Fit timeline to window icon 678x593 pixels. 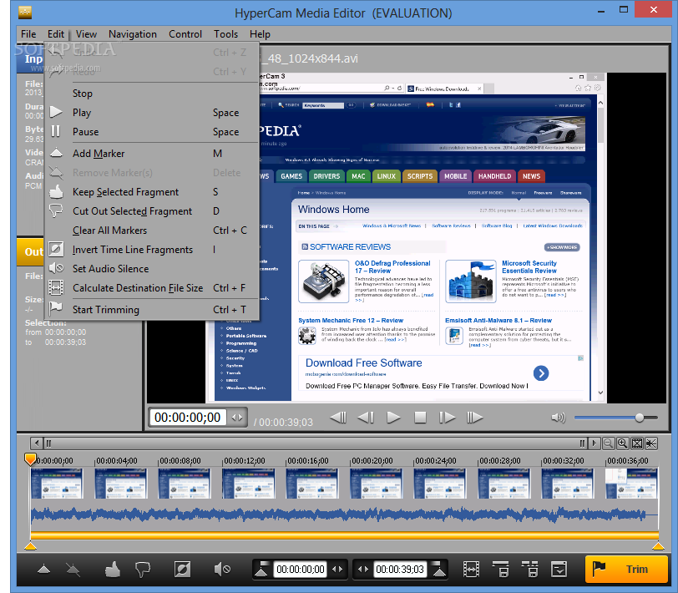tap(637, 443)
